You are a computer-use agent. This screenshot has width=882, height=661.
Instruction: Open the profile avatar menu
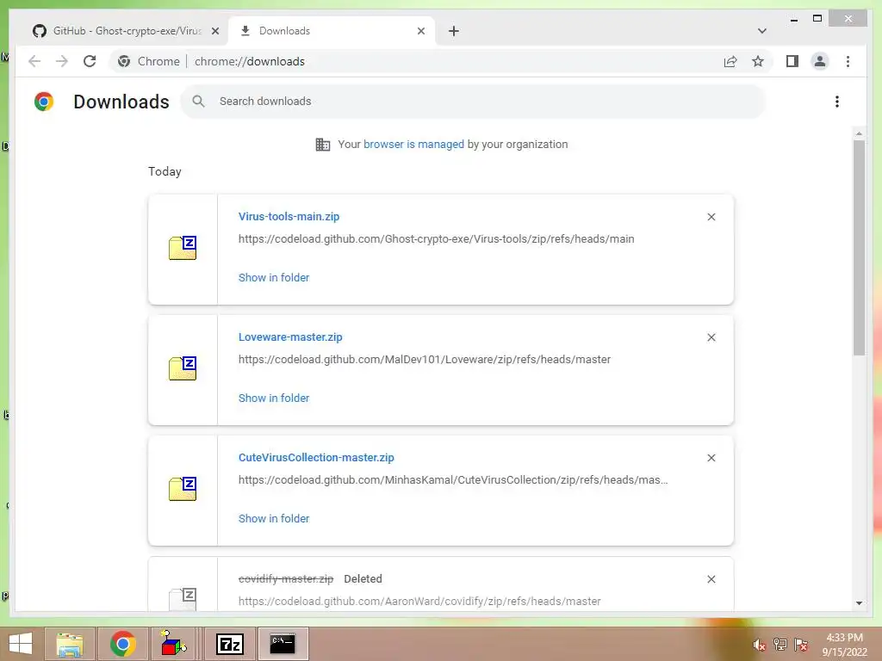pos(820,61)
